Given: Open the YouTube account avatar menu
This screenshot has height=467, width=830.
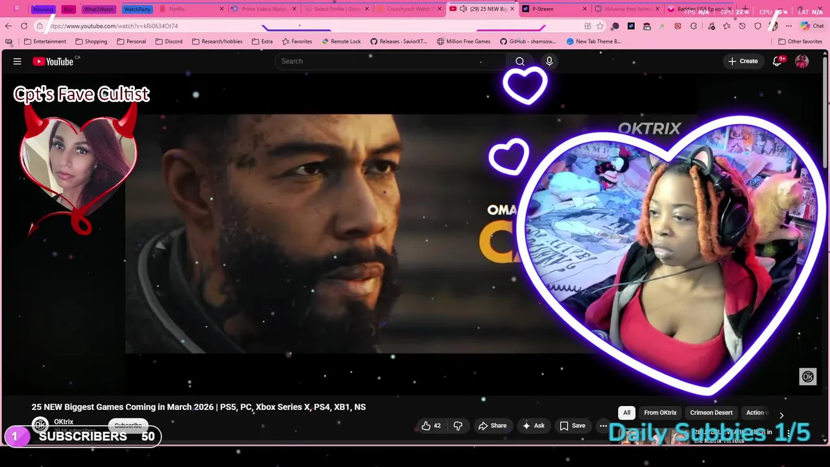Looking at the screenshot, I should 802,62.
